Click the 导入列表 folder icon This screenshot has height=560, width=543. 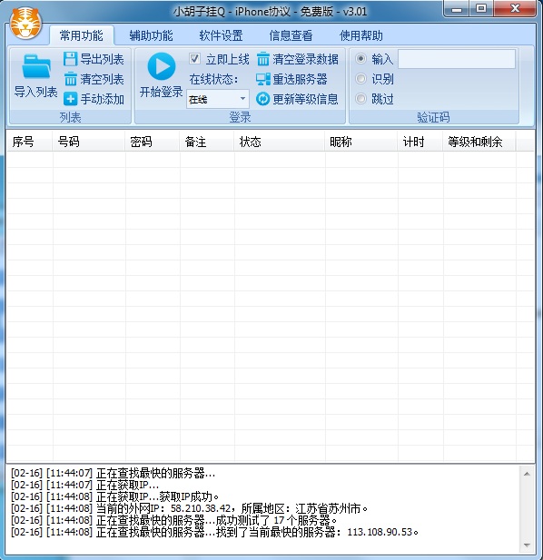click(x=36, y=66)
